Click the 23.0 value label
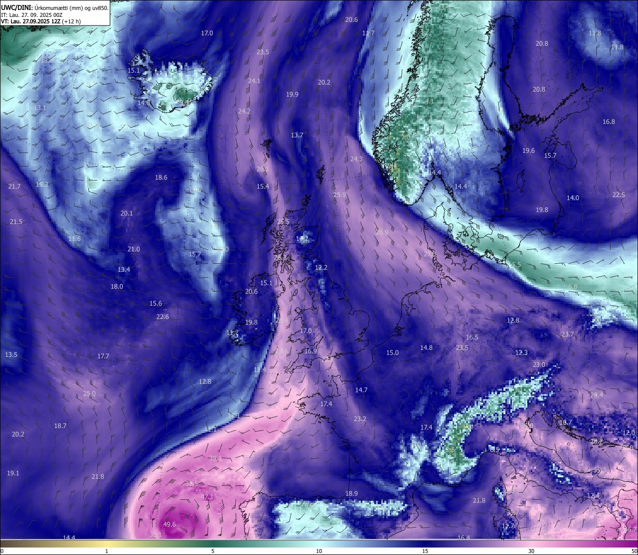The width and height of the screenshot is (638, 555). [539, 364]
